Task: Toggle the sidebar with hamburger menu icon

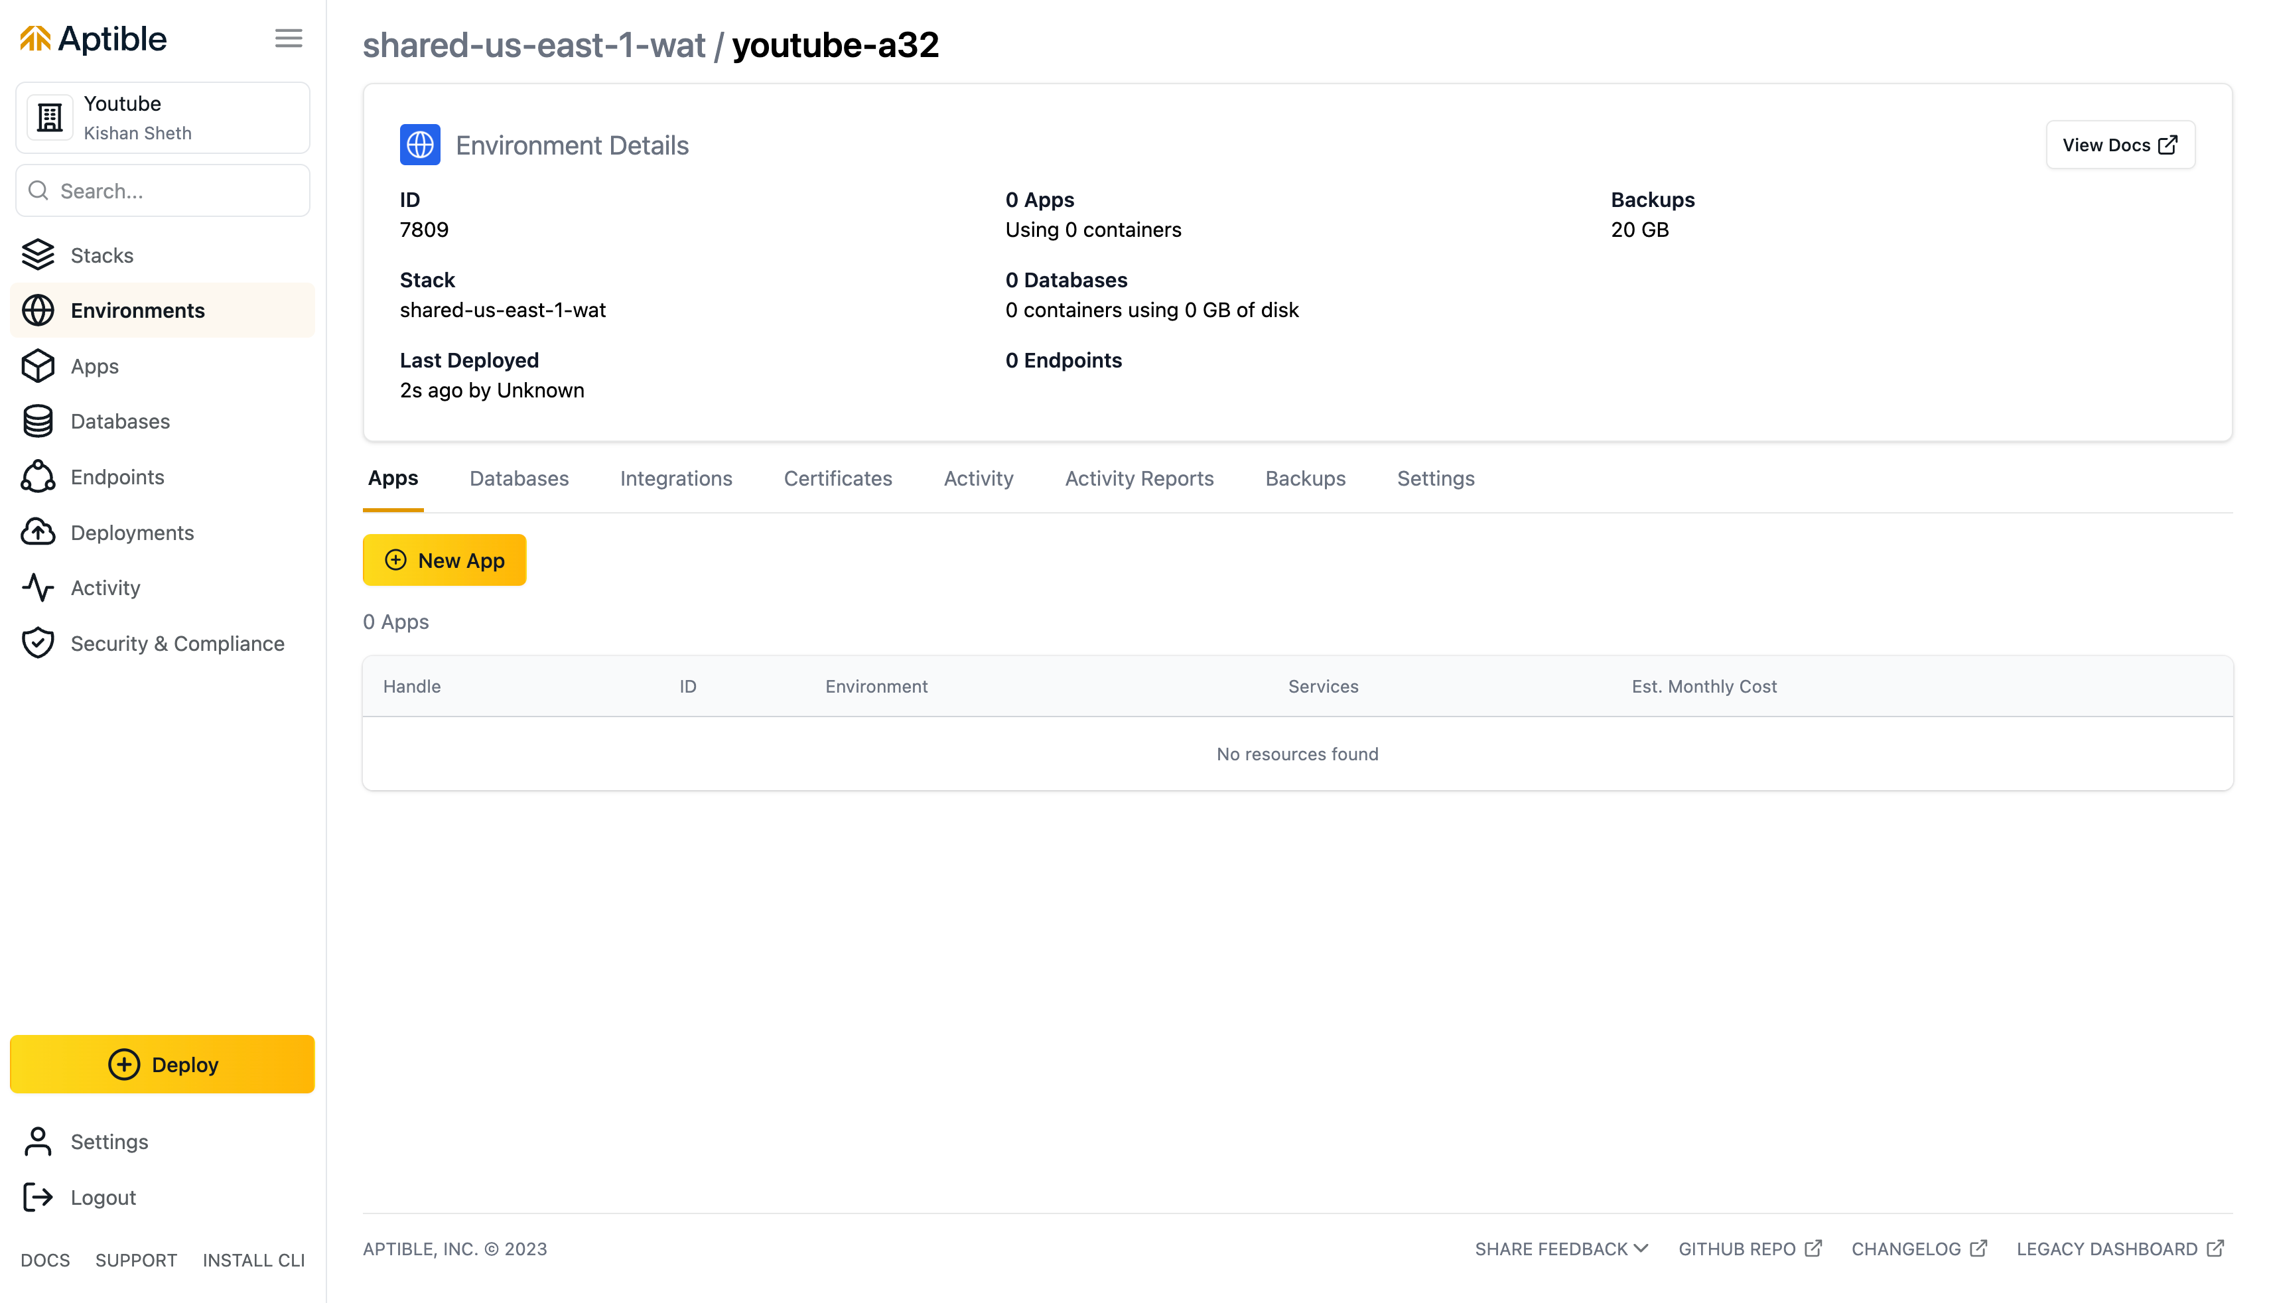Action: click(288, 38)
